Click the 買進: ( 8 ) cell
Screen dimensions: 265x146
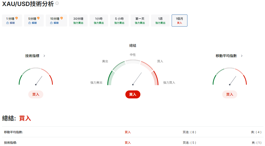pos(189,132)
